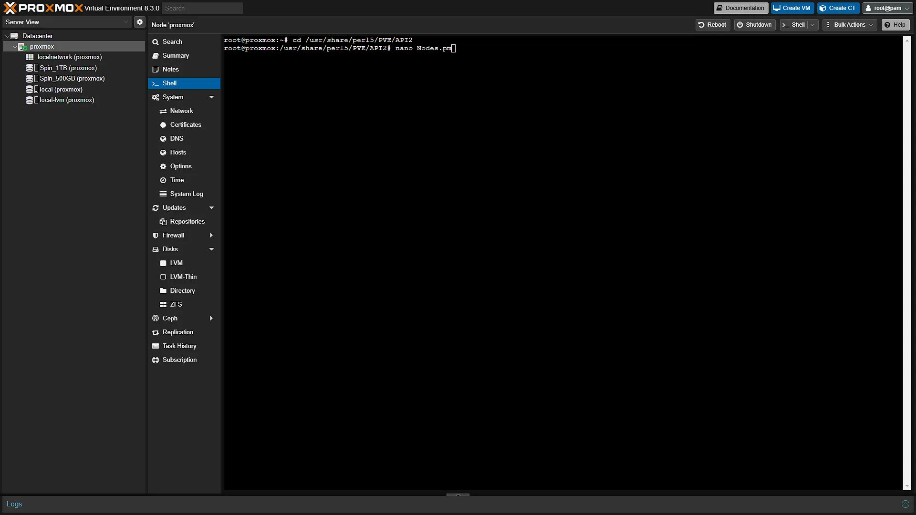Open the Server View dropdown
Screen dimensions: 916x515
tap(67, 22)
